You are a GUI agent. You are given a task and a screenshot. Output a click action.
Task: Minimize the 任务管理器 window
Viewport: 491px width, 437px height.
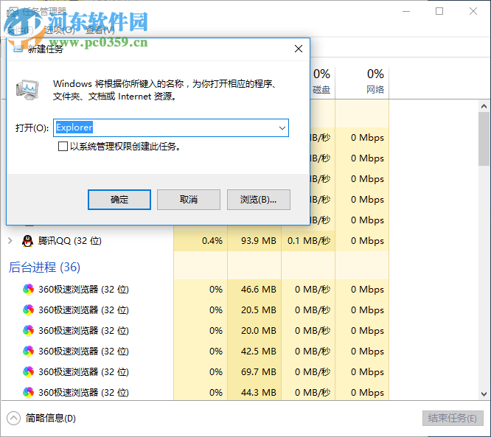[406, 11]
